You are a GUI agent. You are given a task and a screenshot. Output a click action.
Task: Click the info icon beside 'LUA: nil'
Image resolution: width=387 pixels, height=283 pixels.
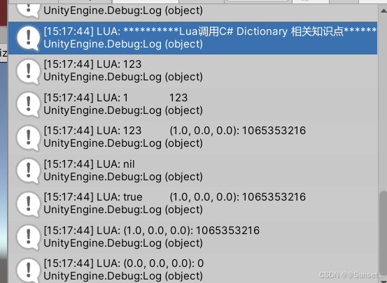coord(28,171)
